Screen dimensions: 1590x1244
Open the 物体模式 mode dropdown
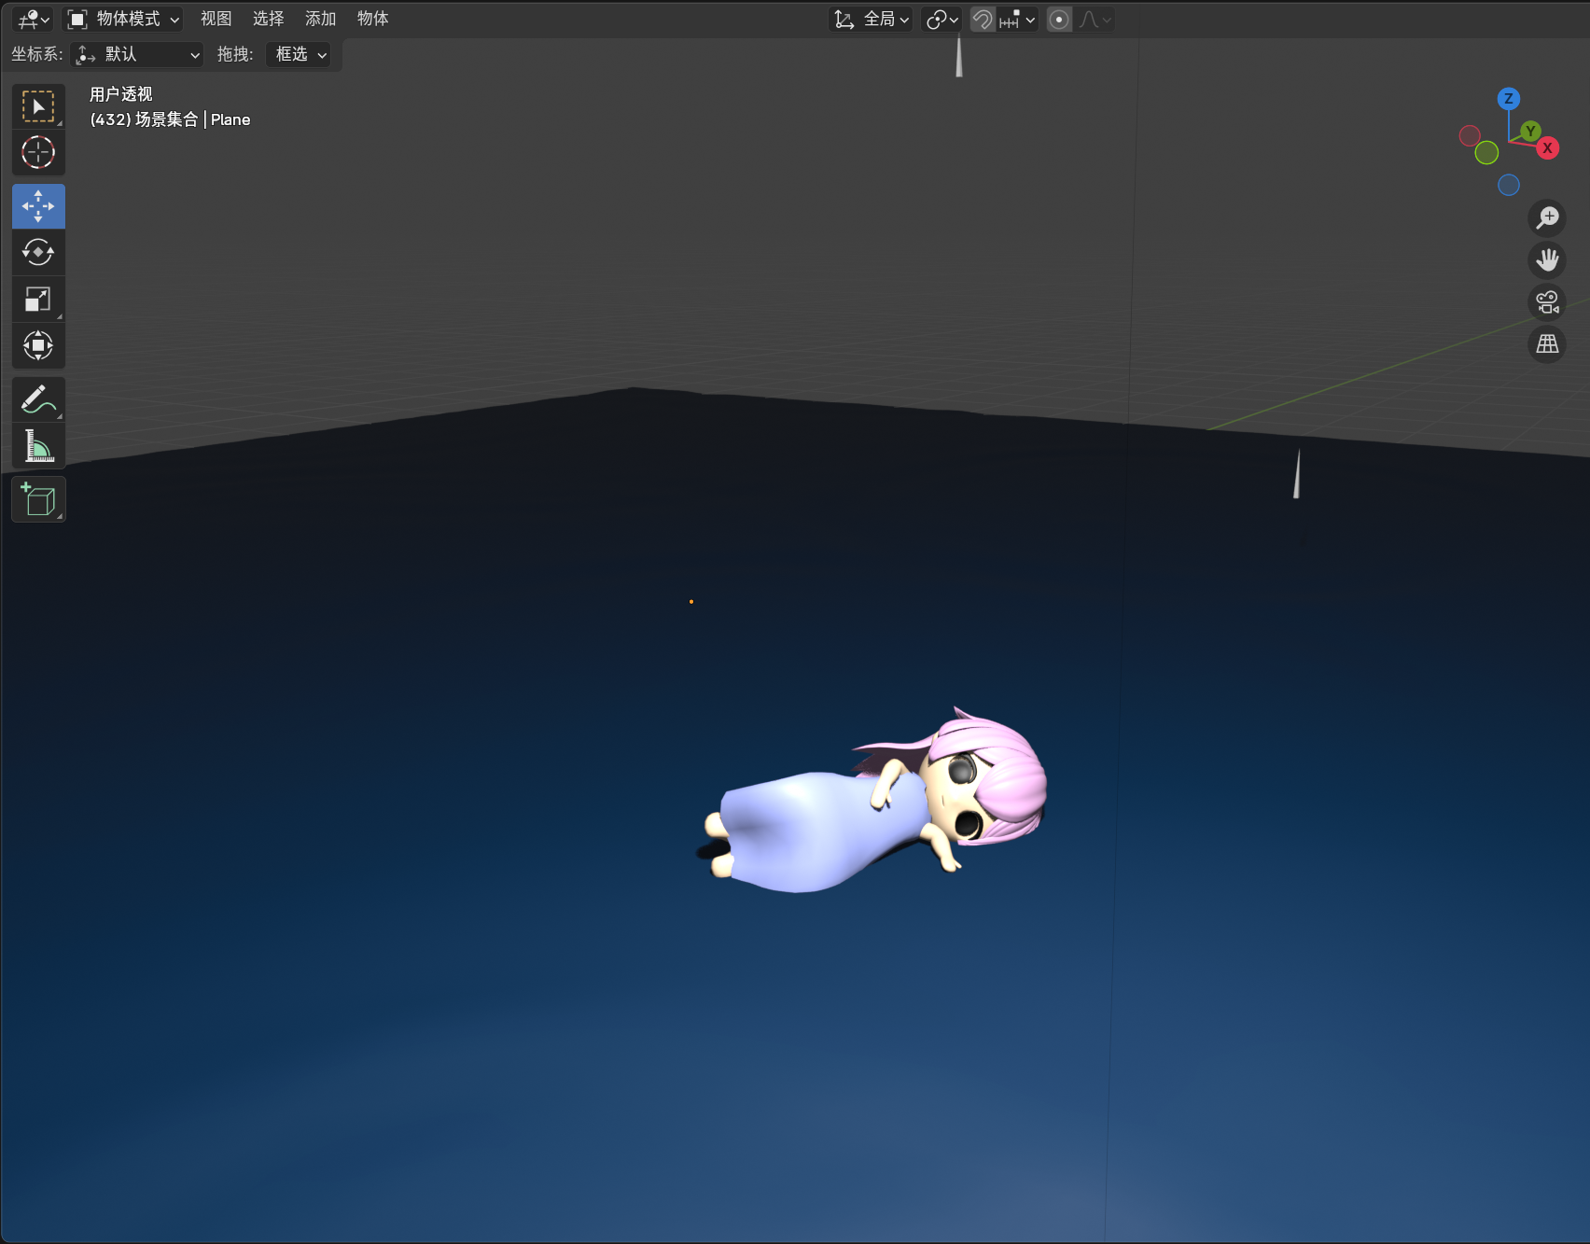[x=123, y=20]
